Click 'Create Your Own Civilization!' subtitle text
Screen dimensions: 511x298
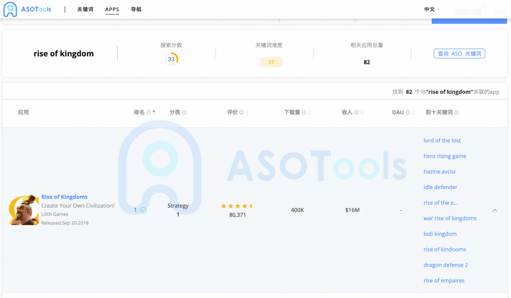78,206
